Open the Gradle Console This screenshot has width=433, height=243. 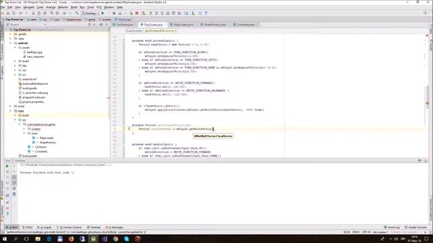point(415,227)
